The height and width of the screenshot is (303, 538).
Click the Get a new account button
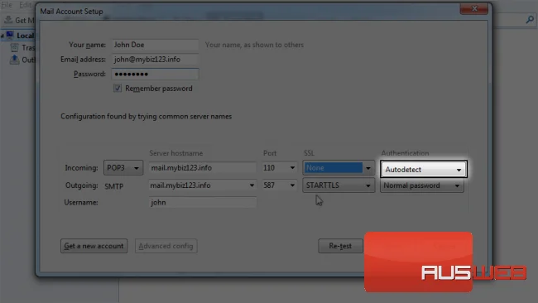94,246
